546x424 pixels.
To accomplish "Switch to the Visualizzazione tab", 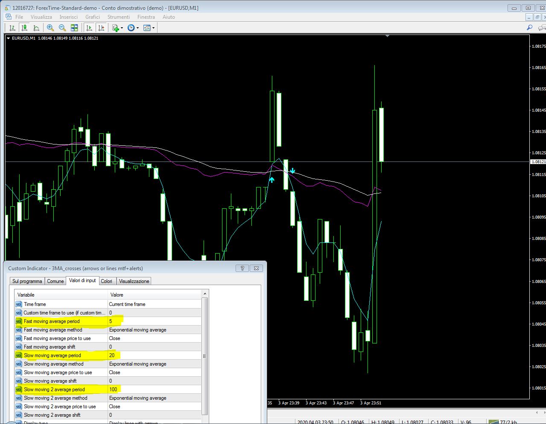I will (x=134, y=281).
